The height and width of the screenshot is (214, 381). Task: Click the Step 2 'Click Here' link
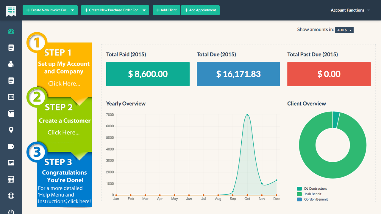coord(64,132)
